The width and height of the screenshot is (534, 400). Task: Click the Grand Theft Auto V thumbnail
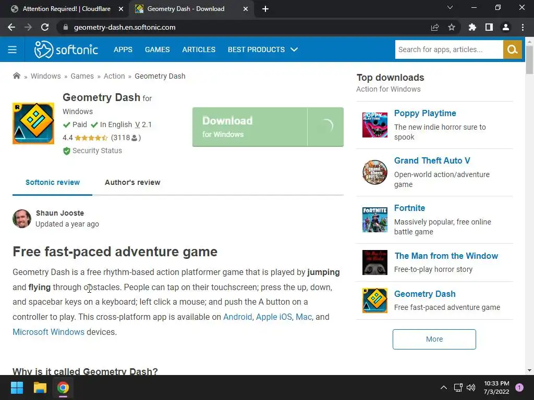(374, 172)
